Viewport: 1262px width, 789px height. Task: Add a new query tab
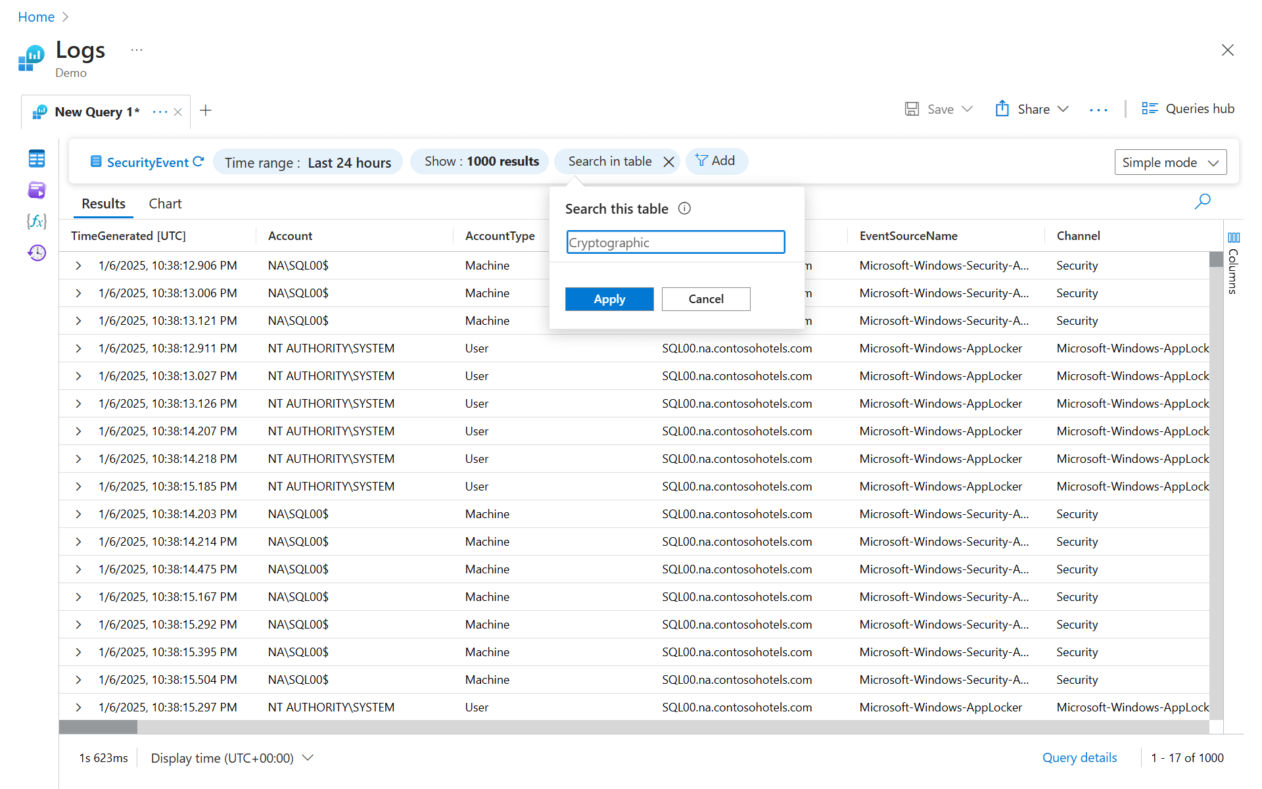pos(206,110)
